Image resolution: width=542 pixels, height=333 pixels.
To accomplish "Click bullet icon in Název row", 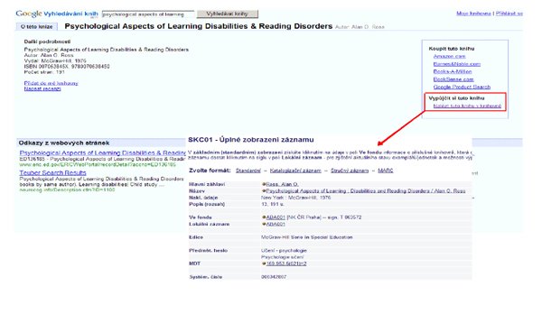I will 264,190.
